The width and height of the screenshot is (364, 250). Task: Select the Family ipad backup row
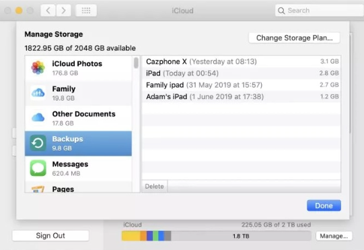pyautogui.click(x=242, y=85)
